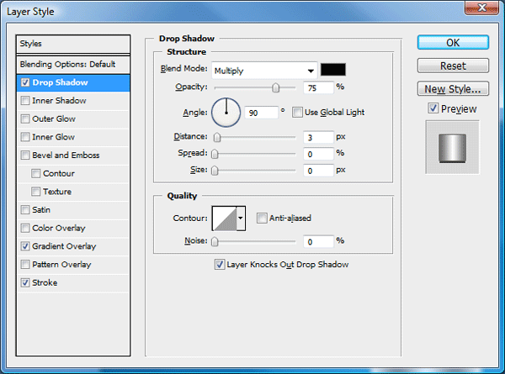Click the Size pixel input field

318,171
